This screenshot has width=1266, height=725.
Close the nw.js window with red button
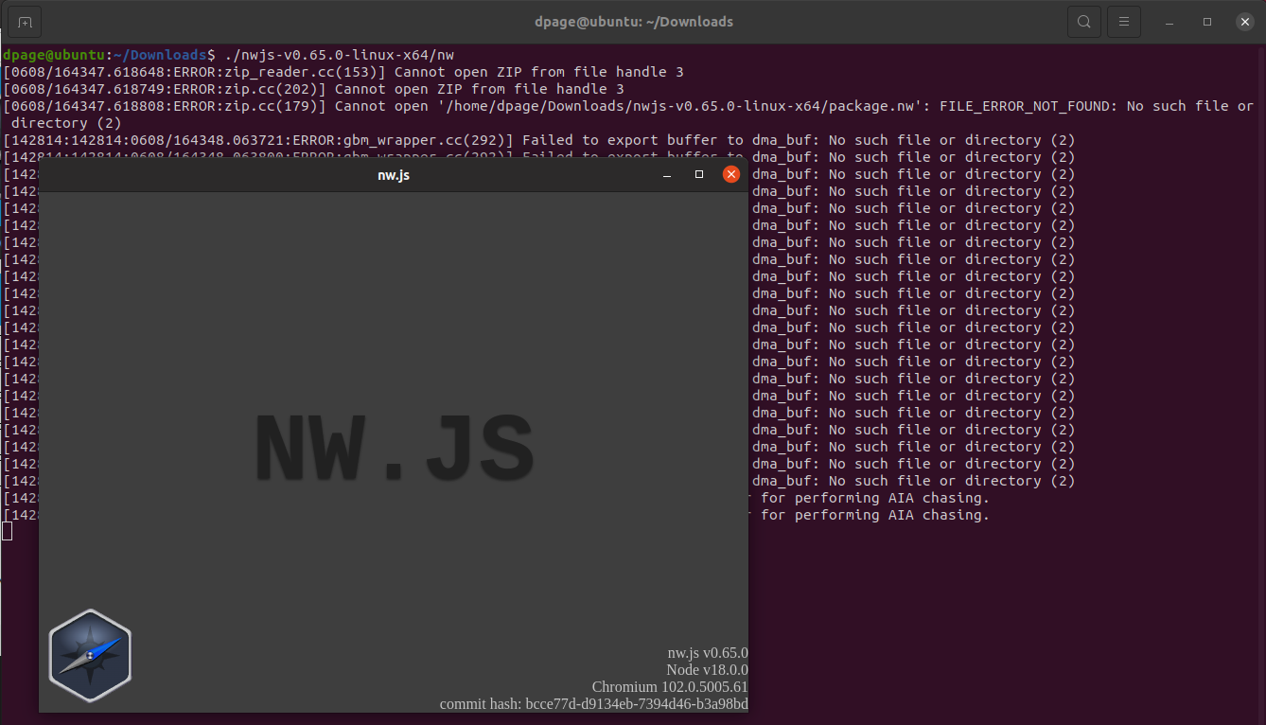(x=731, y=174)
